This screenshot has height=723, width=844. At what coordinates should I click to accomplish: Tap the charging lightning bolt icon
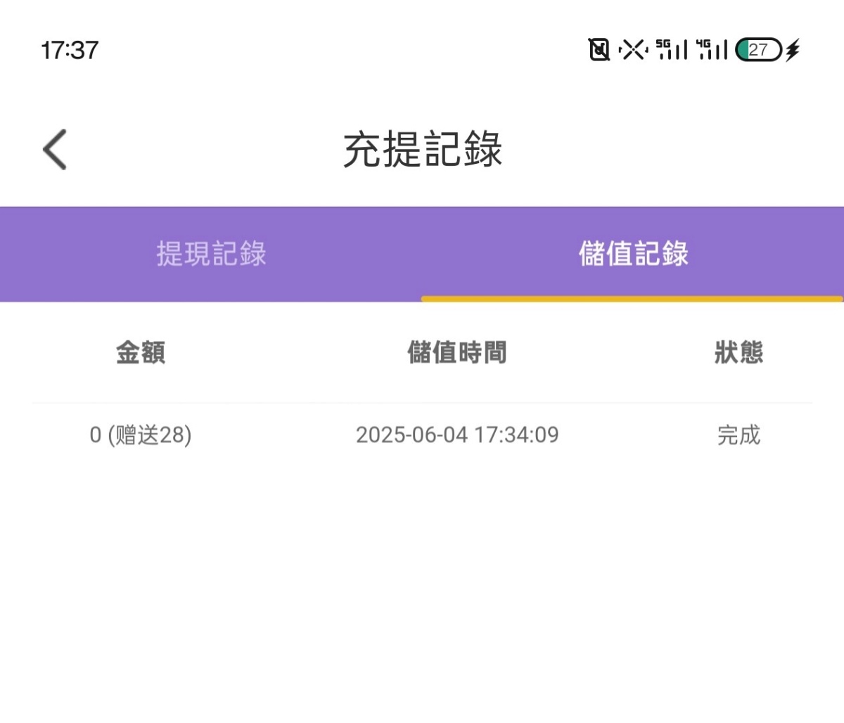tap(793, 50)
